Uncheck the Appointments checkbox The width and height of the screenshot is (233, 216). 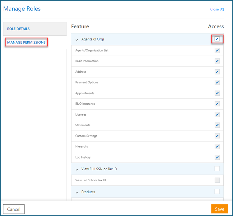(x=217, y=93)
